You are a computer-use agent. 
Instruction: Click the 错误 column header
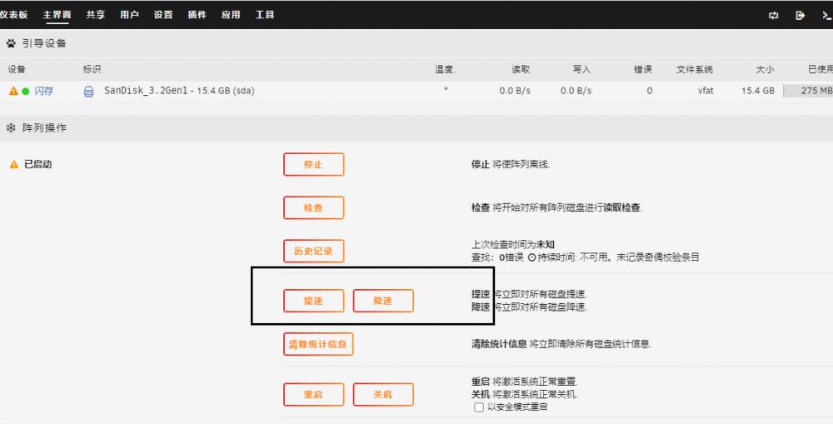(x=643, y=70)
